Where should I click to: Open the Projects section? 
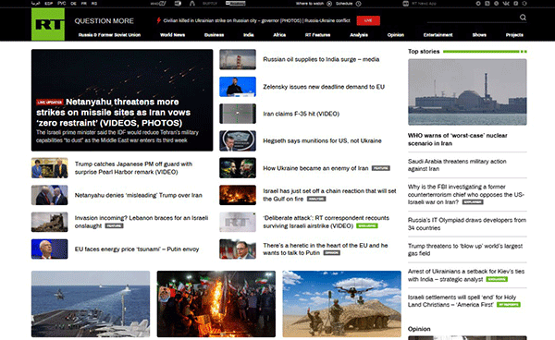coord(514,34)
